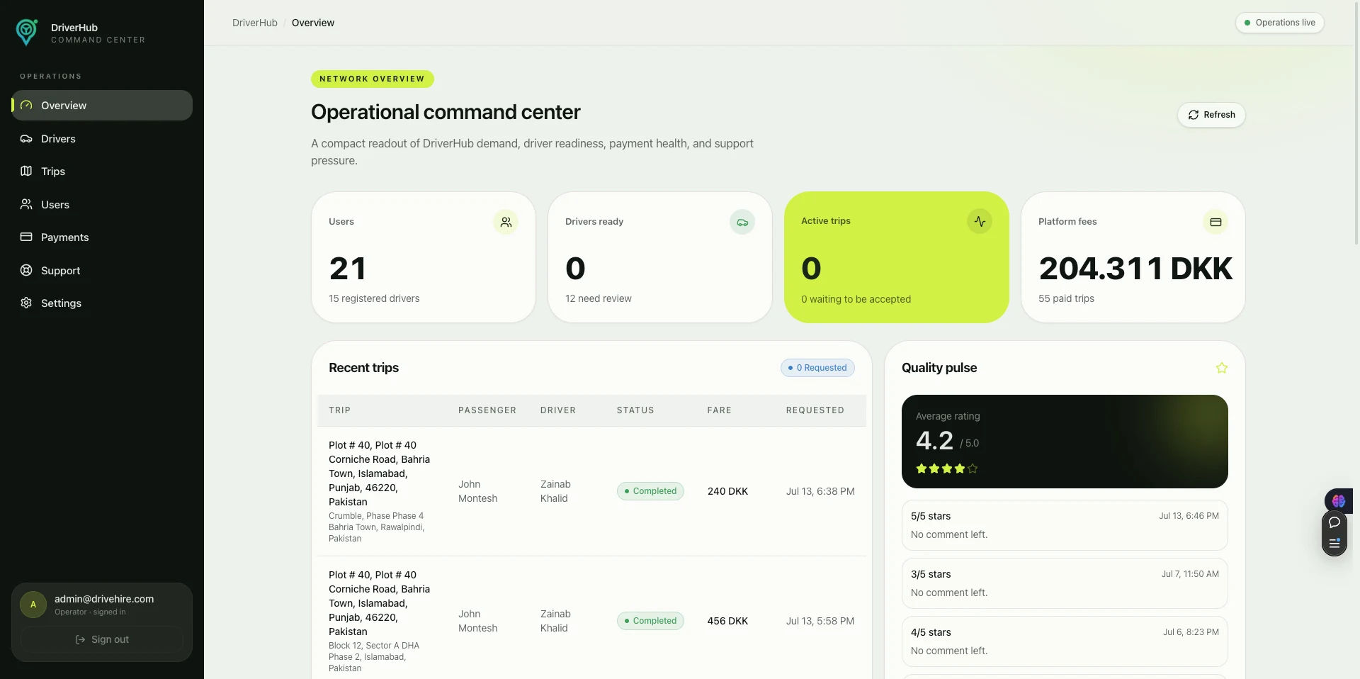Viewport: 1360px width, 679px height.
Task: Click the Jul 13, 5:58 PM cell
Action: pyautogui.click(x=820, y=621)
